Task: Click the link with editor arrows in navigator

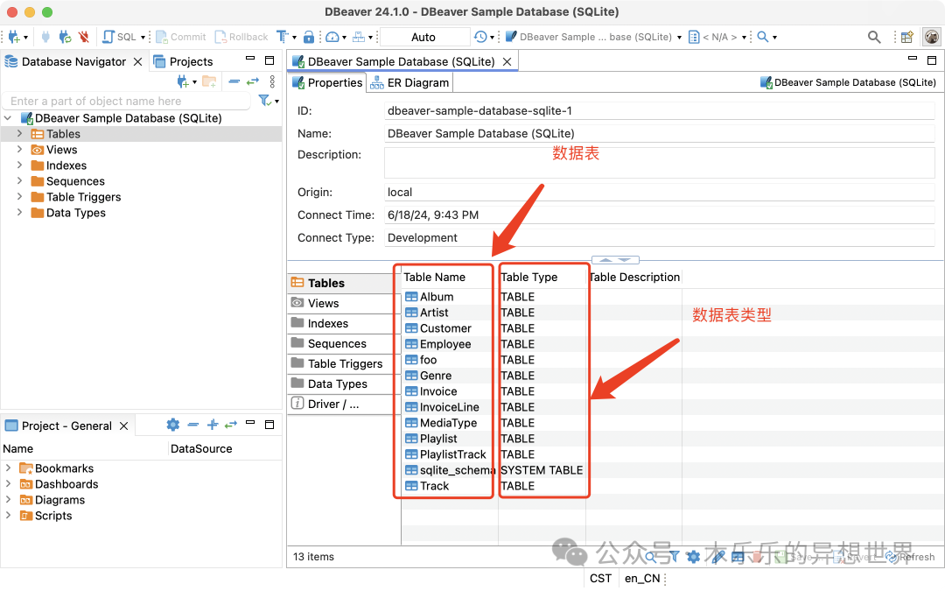Action: click(x=253, y=81)
